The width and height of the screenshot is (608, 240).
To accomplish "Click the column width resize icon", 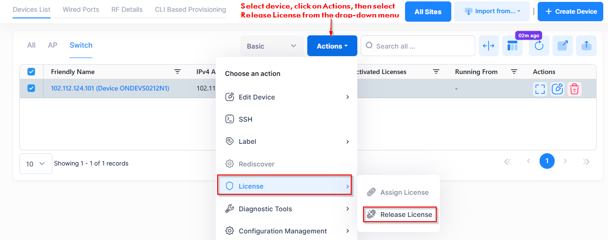I will click(x=489, y=46).
